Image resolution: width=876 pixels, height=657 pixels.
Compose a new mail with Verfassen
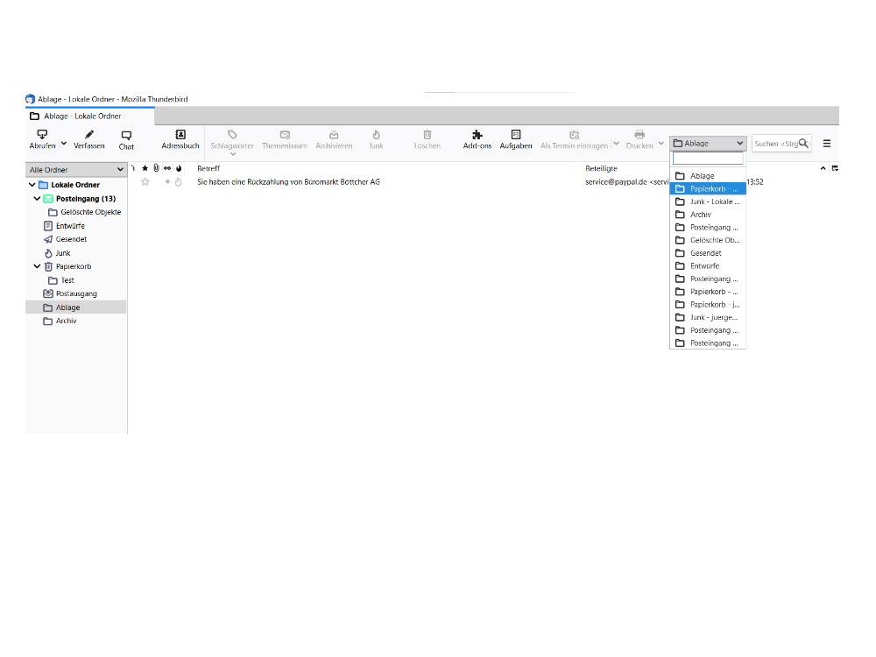(x=88, y=139)
